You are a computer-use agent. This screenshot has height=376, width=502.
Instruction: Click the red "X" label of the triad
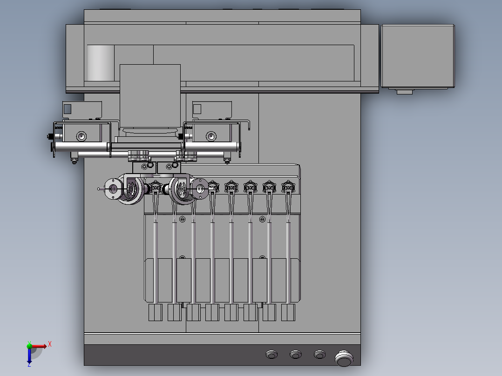(50, 344)
